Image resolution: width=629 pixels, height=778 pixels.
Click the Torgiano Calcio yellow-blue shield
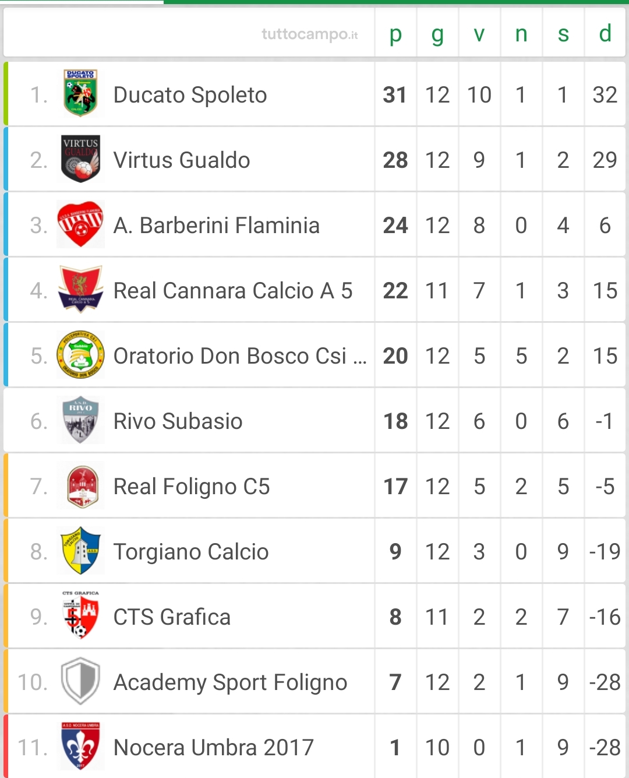(80, 550)
